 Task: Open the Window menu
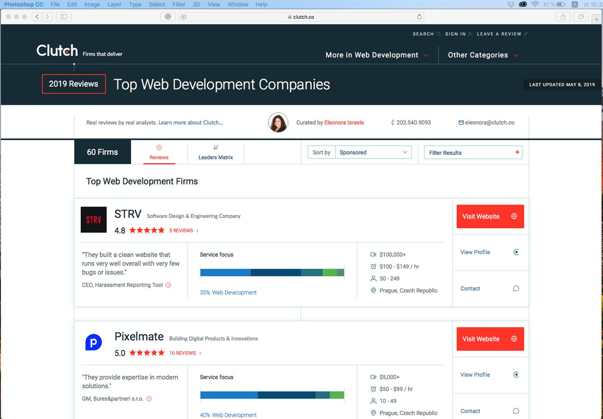click(x=238, y=4)
